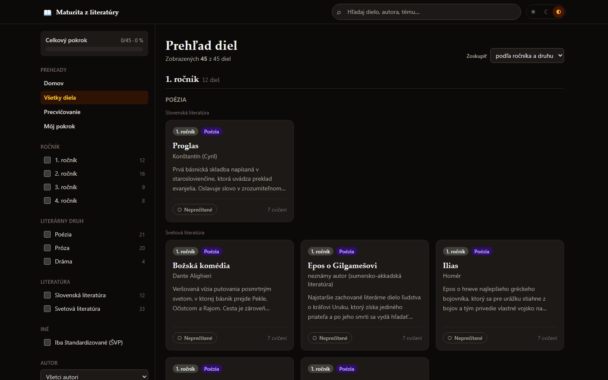The width and height of the screenshot is (608, 380).
Task: Select Všetky diela in sidebar
Action: click(94, 98)
